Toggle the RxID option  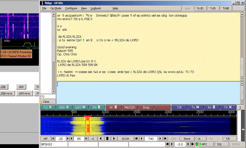(200, 8)
